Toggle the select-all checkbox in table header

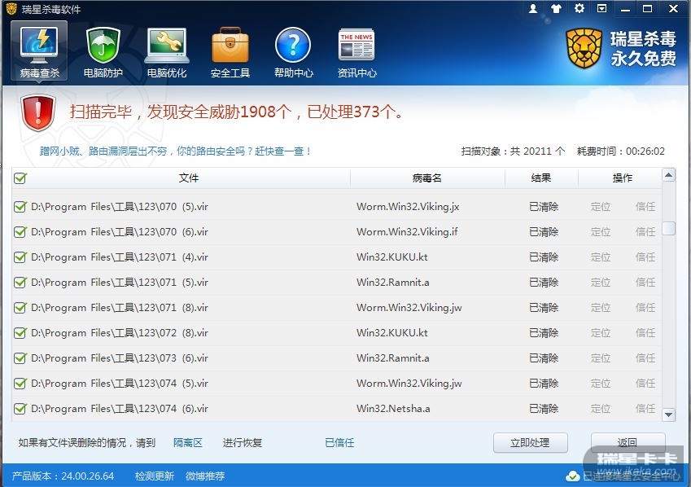click(20, 178)
